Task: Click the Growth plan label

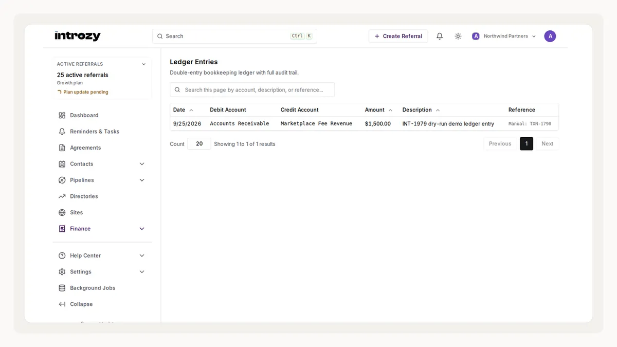Action: pyautogui.click(x=70, y=83)
